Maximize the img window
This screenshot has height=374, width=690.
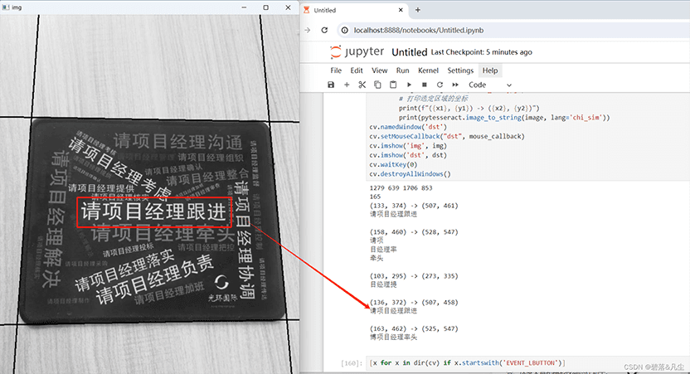[265, 7]
